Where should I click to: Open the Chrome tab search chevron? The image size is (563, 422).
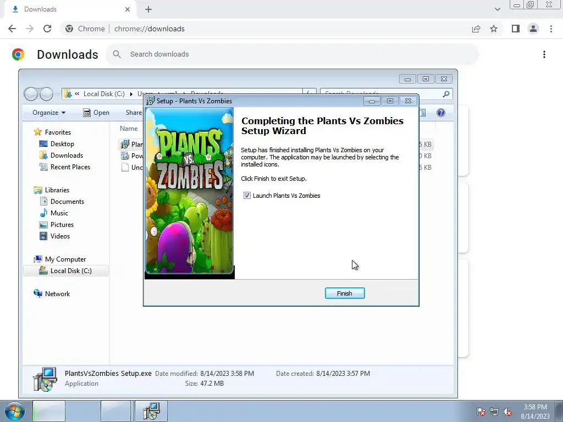(x=497, y=9)
